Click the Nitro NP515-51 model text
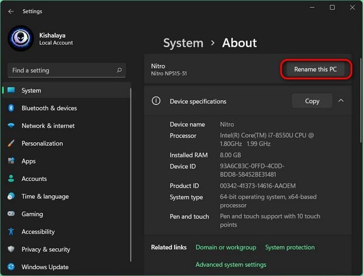Viewport: 363px width, 276px height. (x=169, y=74)
